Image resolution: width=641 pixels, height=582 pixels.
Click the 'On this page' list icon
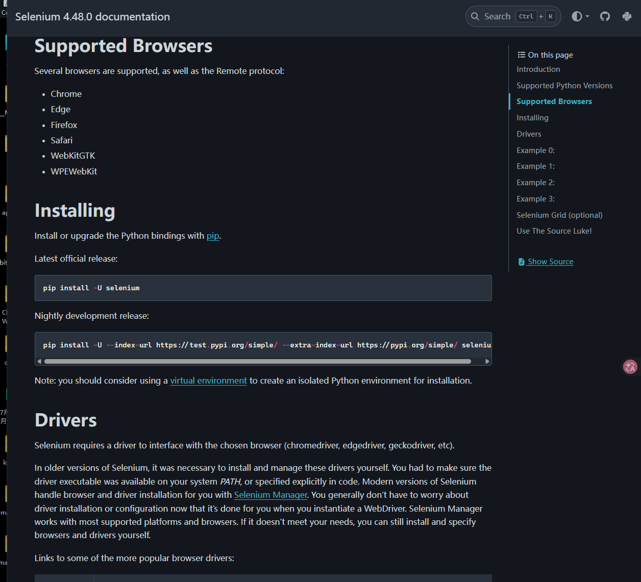click(521, 55)
